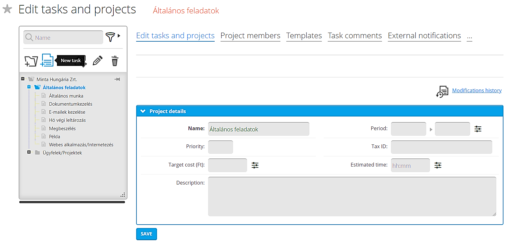Image resolution: width=510 pixels, height=242 pixels.
Task: Click into the Description text area
Action: tap(352, 196)
